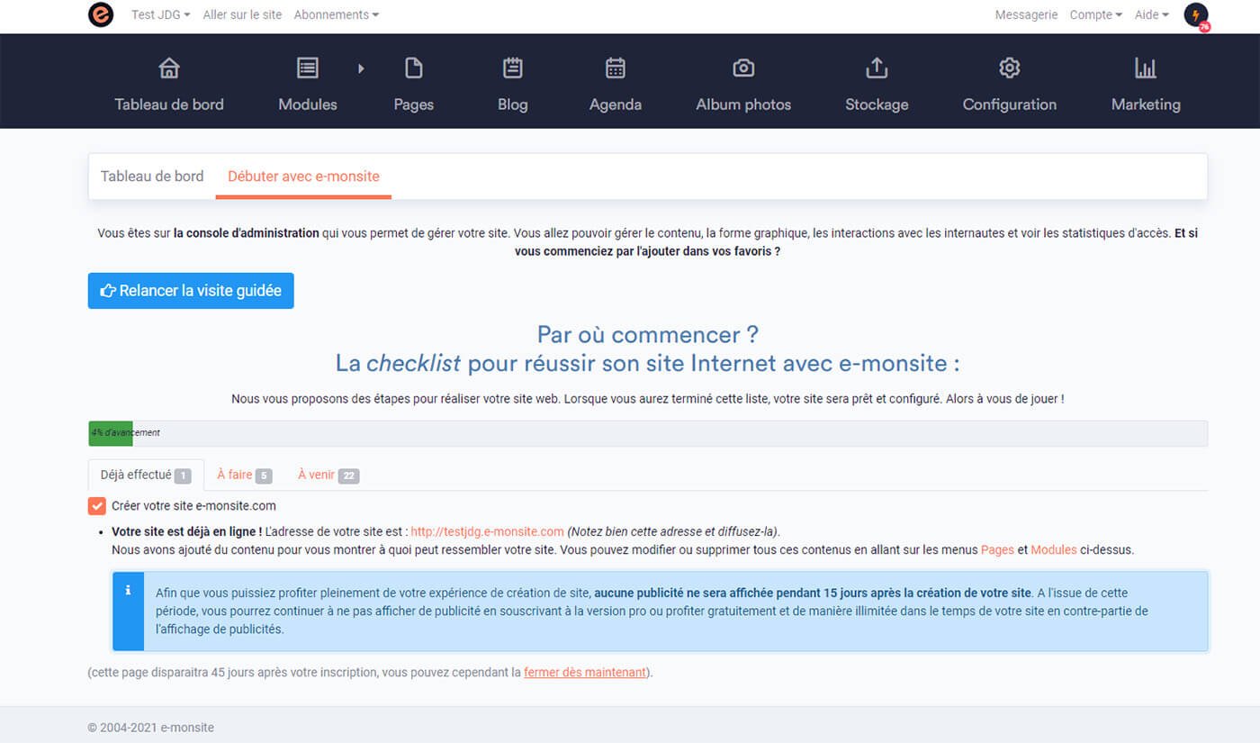Open Messagerie
1260x743 pixels.
1026,14
